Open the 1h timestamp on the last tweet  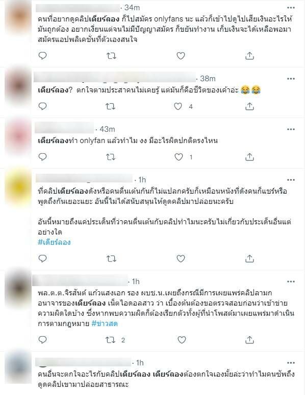(x=140, y=363)
